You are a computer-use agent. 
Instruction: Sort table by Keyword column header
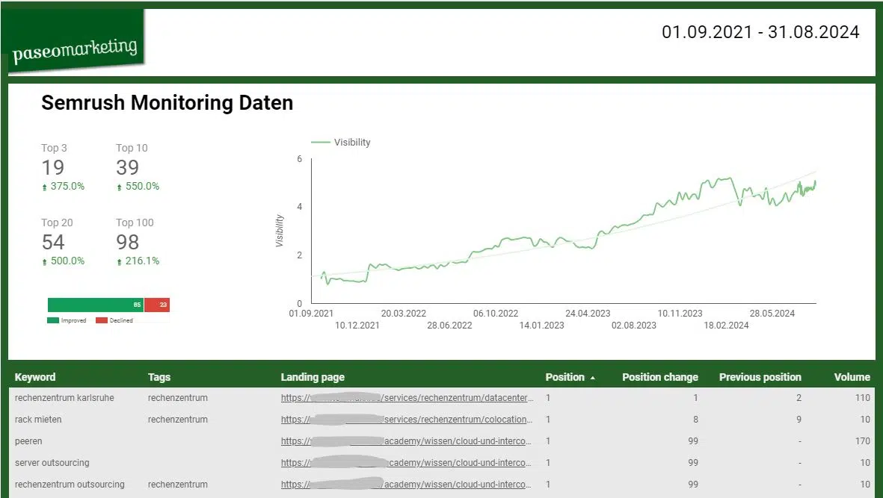[x=35, y=377]
